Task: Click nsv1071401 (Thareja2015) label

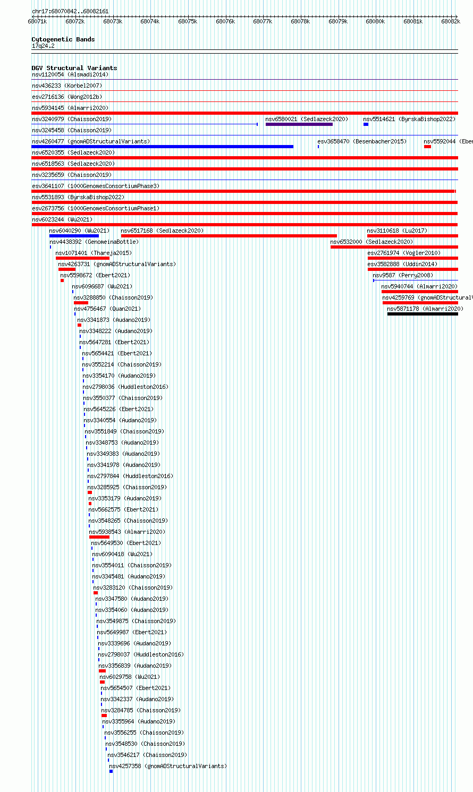Action: click(x=94, y=253)
